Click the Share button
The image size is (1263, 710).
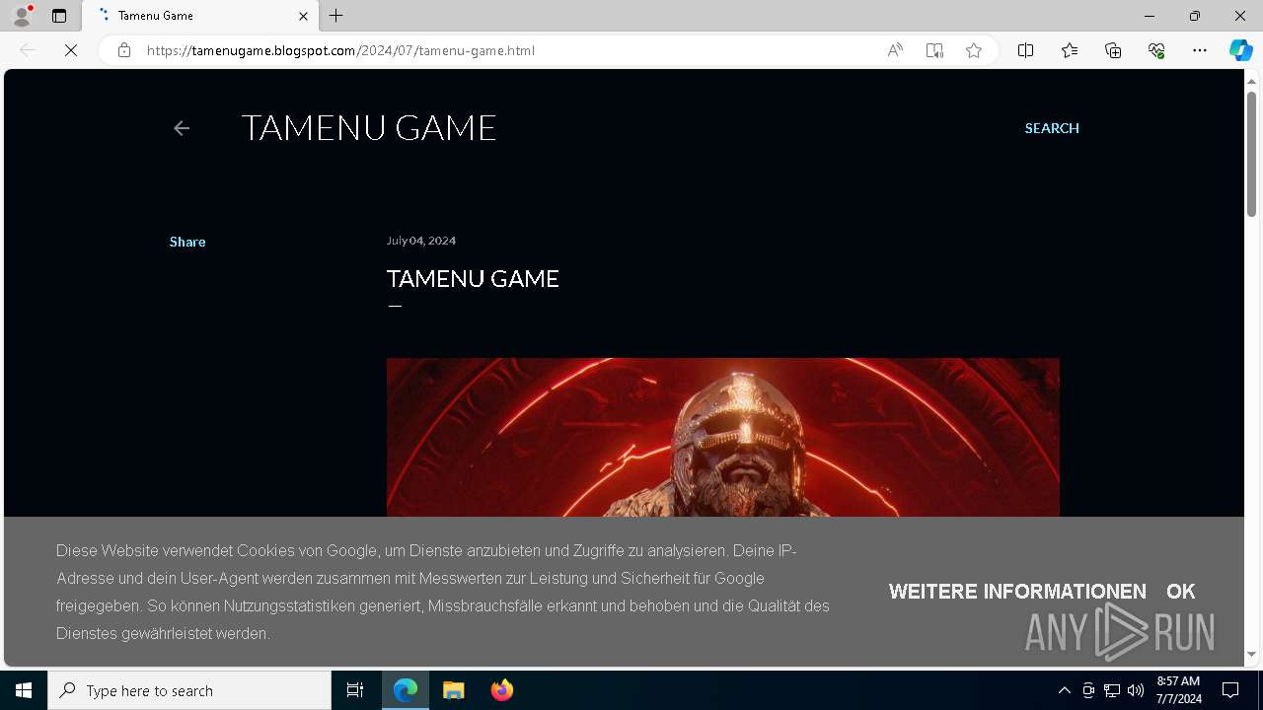(187, 242)
